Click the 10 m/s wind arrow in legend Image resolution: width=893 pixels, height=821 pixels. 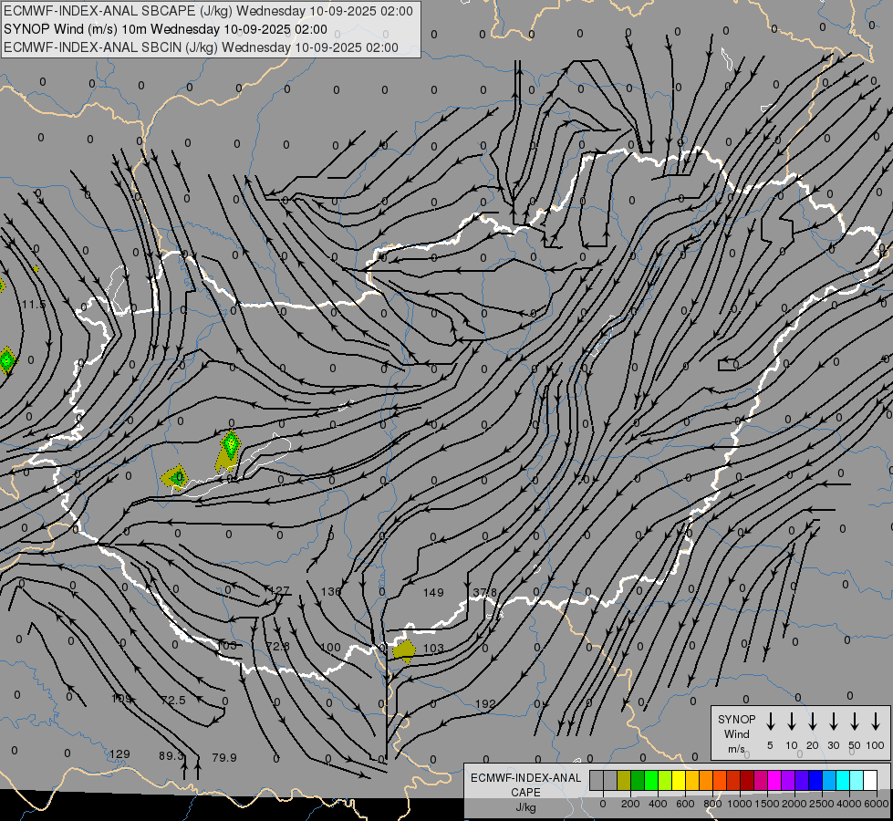[791, 722]
